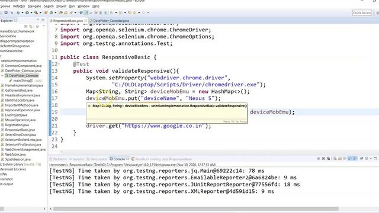Collapse the folding marker at line 12

(x=59, y=64)
